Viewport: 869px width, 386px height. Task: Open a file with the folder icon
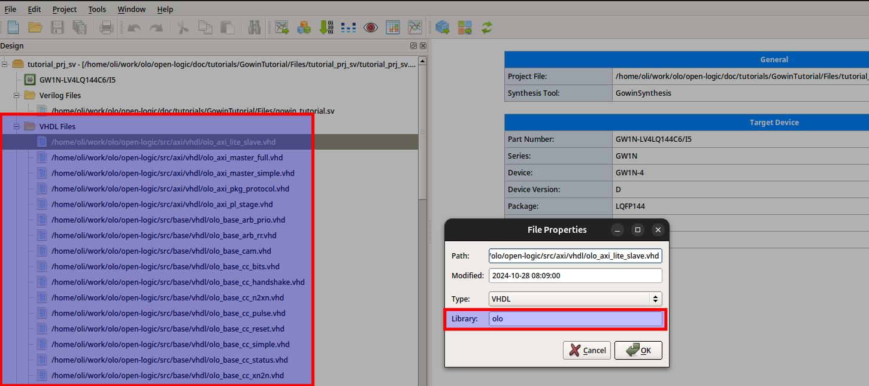click(x=35, y=27)
